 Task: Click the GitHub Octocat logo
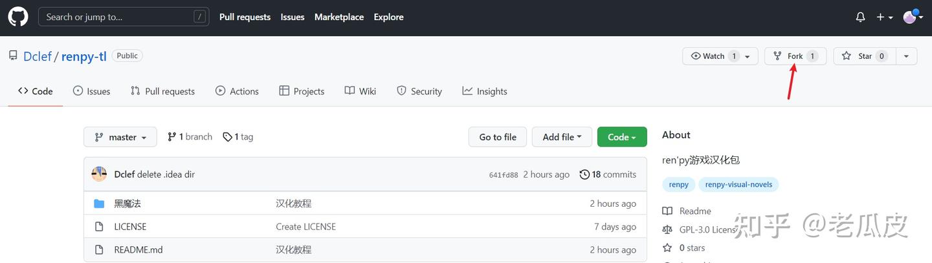18,17
